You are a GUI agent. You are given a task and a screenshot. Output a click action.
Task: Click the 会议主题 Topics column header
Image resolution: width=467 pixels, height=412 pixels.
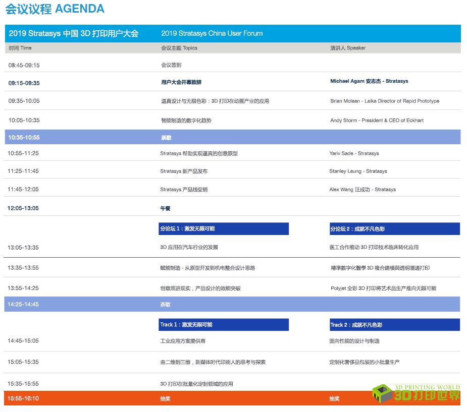point(179,48)
